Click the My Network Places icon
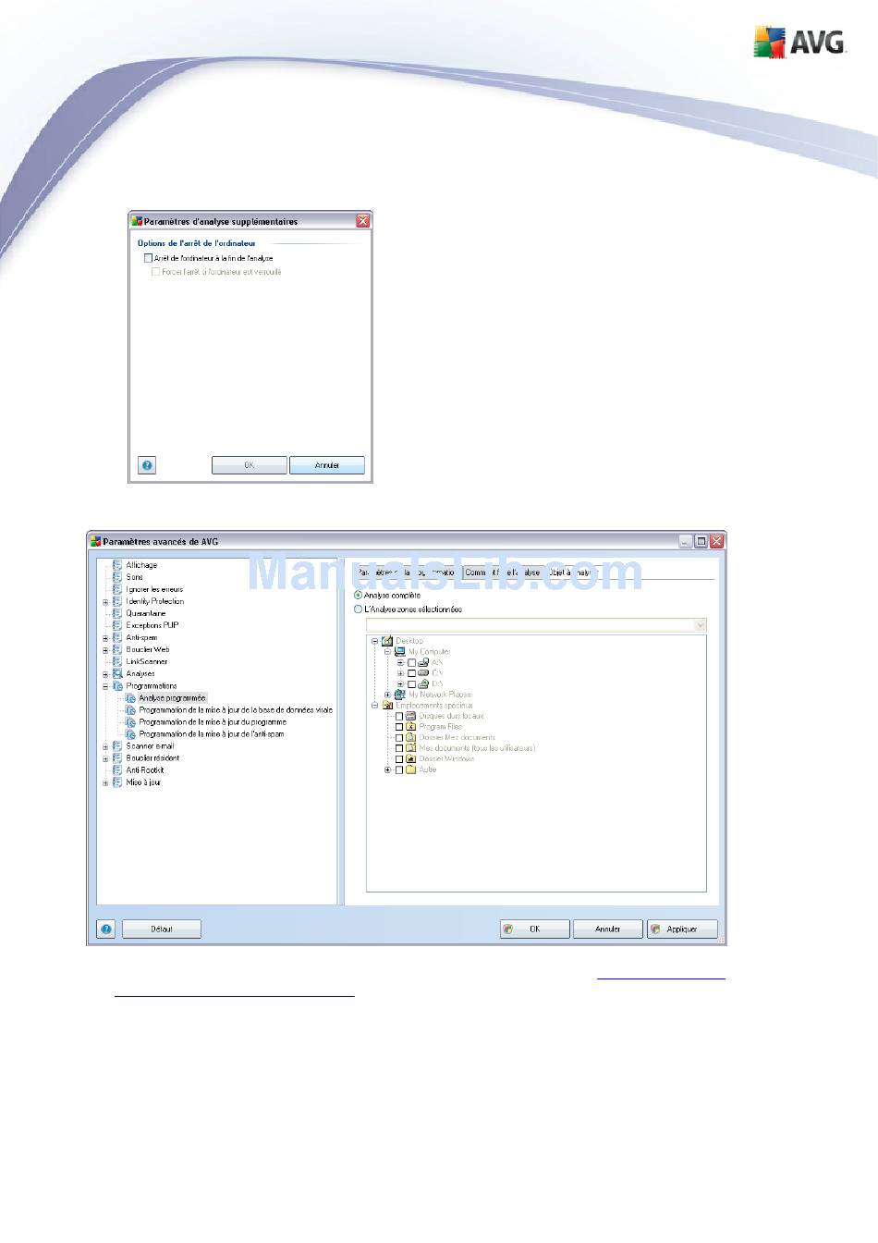This screenshot has width=878, height=1243. [x=400, y=695]
